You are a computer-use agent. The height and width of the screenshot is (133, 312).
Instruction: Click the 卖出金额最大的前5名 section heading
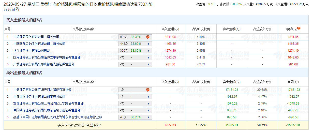pos(24,73)
